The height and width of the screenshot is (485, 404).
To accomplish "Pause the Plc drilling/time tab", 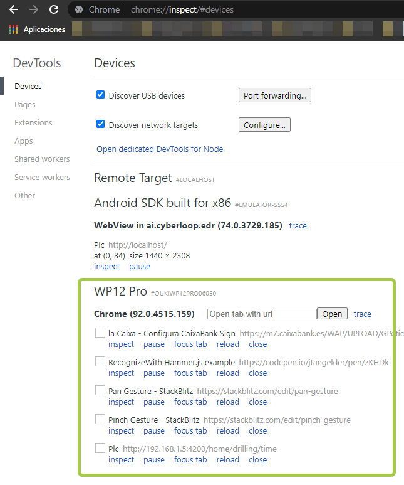I will click(154, 460).
